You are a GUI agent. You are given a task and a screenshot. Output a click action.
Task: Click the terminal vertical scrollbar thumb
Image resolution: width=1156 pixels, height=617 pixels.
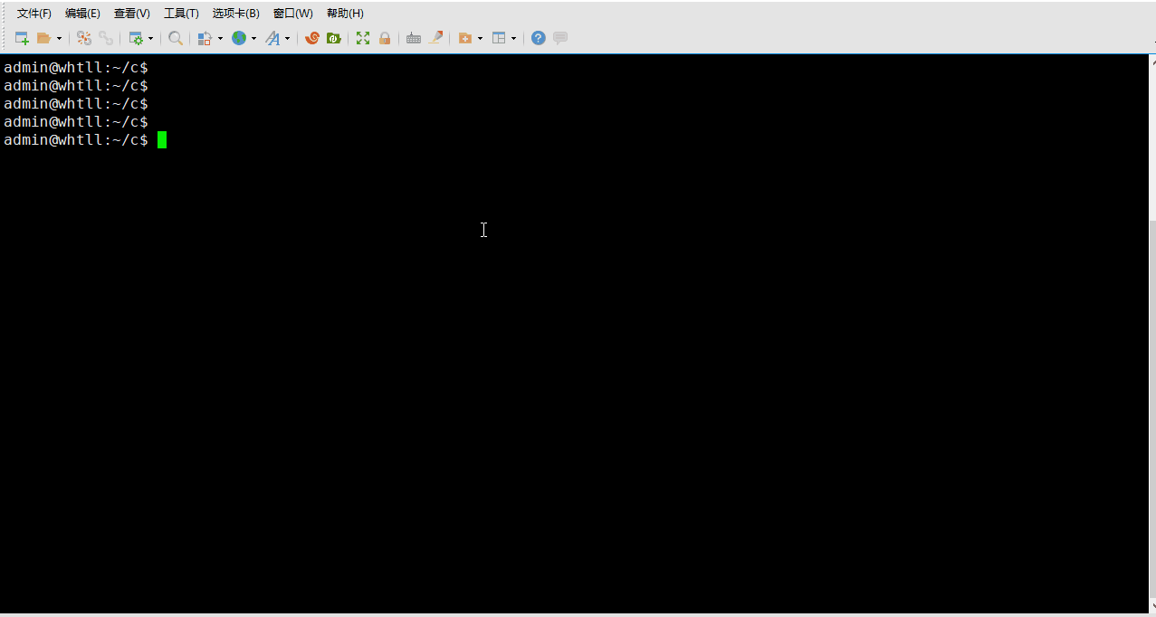pos(1151,410)
